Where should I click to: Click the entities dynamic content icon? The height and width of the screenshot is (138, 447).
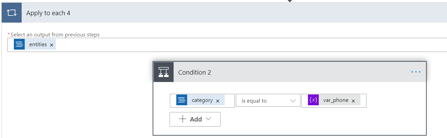coord(19,45)
